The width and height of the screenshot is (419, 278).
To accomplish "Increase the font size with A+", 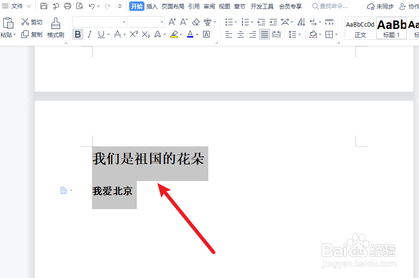I will pyautogui.click(x=172, y=21).
